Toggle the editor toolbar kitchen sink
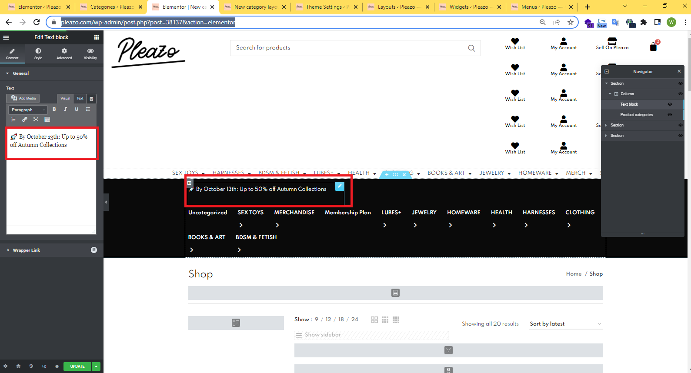691x373 pixels. [x=47, y=120]
